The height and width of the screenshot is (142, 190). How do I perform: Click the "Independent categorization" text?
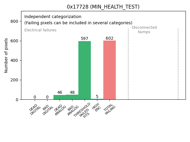(x=53, y=17)
